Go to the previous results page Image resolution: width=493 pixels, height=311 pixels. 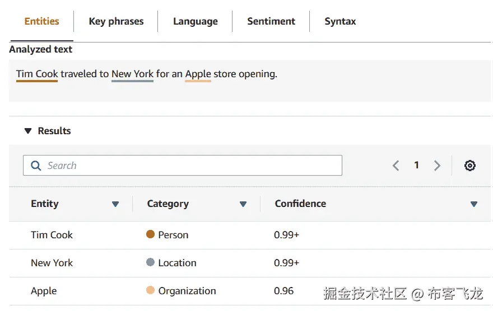pos(396,166)
